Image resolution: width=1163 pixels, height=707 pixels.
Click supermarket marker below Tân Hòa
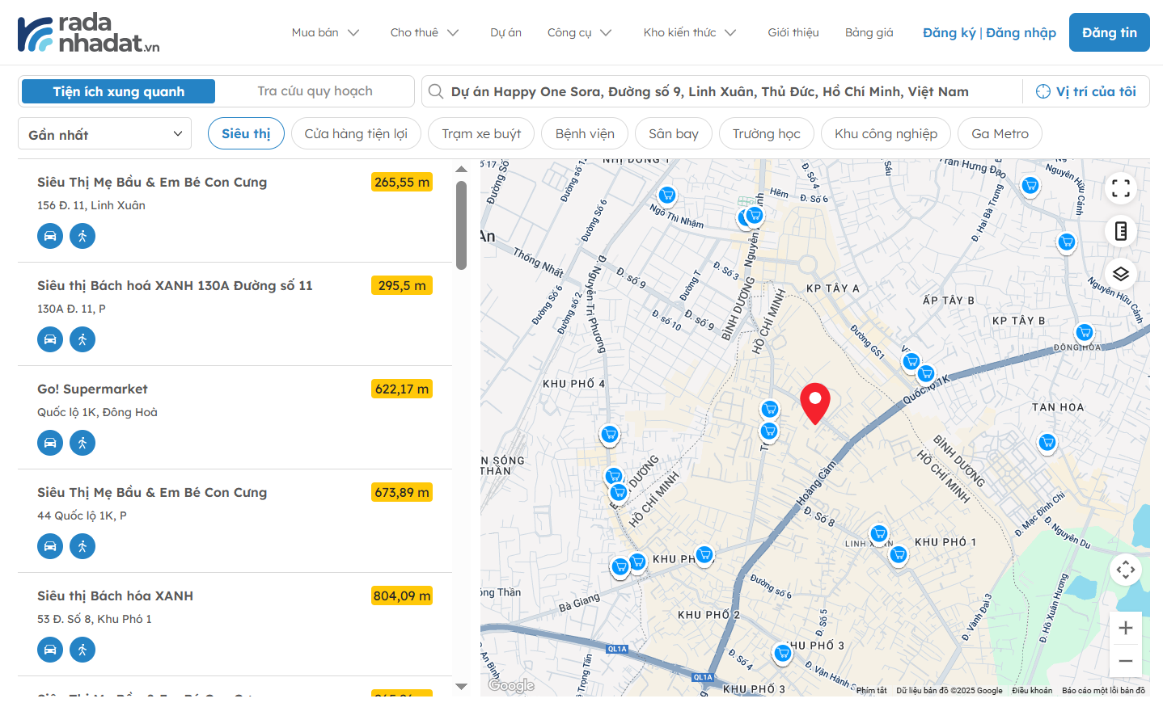coord(1047,443)
